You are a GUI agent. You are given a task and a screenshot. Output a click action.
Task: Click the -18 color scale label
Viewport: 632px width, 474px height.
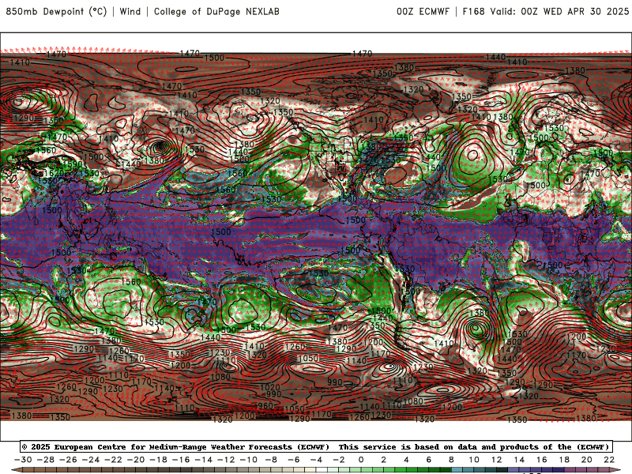coord(159,460)
